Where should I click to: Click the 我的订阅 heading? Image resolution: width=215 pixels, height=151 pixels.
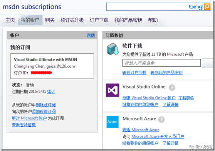pyautogui.click(x=20, y=48)
